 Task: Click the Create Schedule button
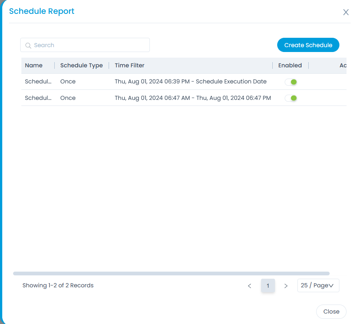(308, 45)
